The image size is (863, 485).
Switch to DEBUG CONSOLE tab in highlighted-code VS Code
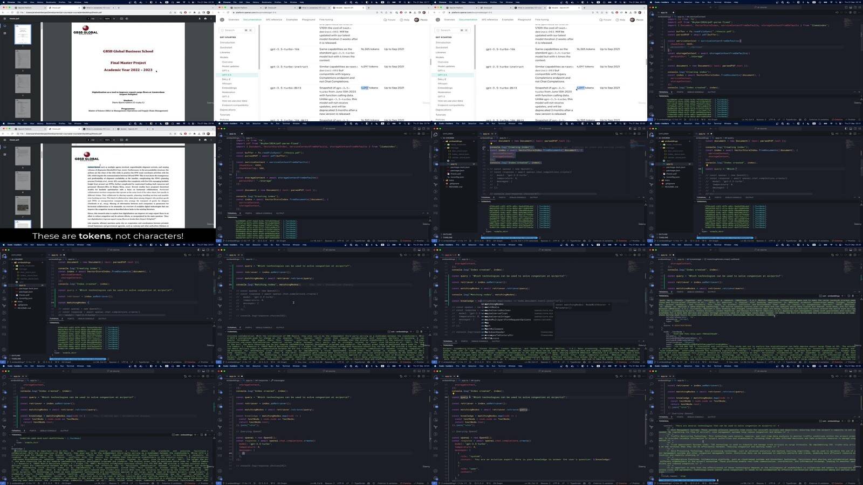coord(518,197)
